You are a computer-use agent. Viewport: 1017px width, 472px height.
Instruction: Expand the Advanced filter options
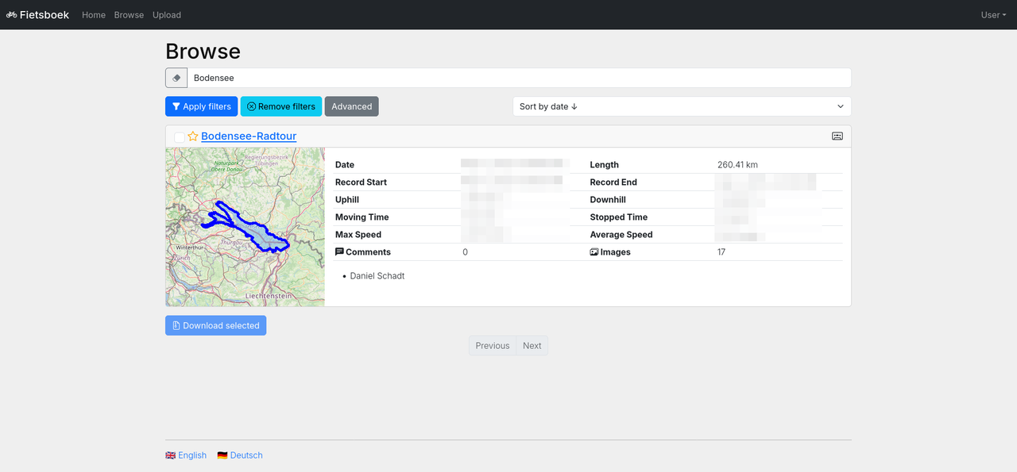(351, 106)
